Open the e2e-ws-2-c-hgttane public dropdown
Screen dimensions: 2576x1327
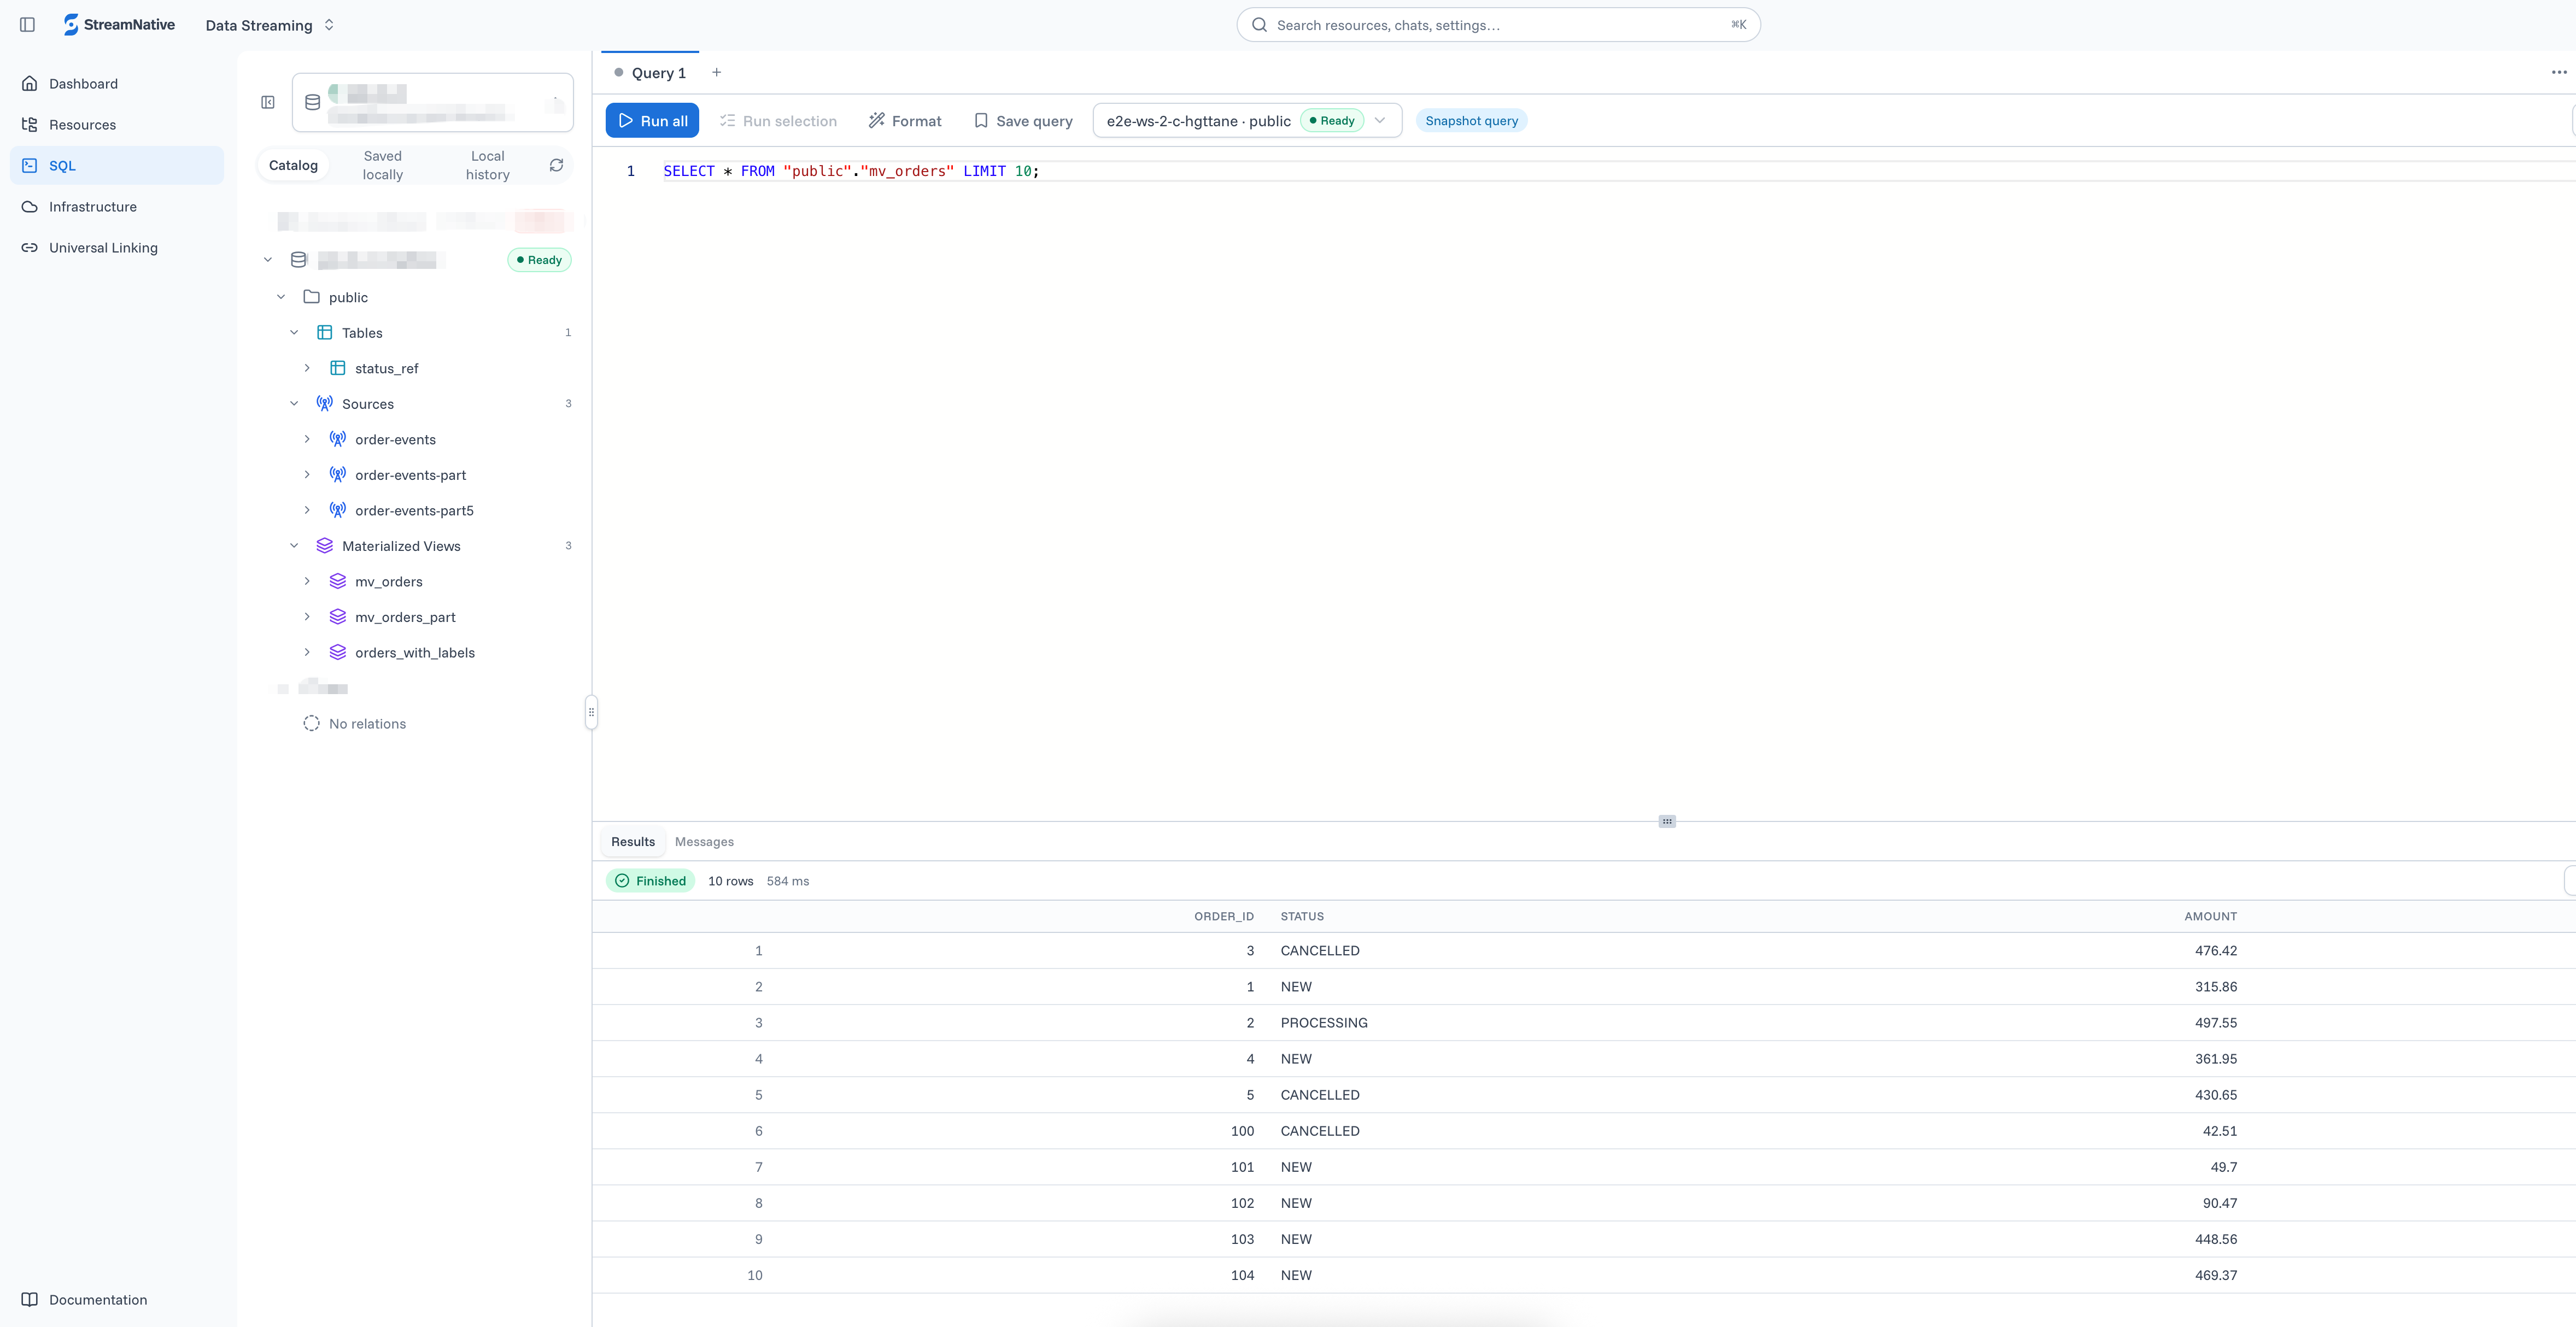1247,121
